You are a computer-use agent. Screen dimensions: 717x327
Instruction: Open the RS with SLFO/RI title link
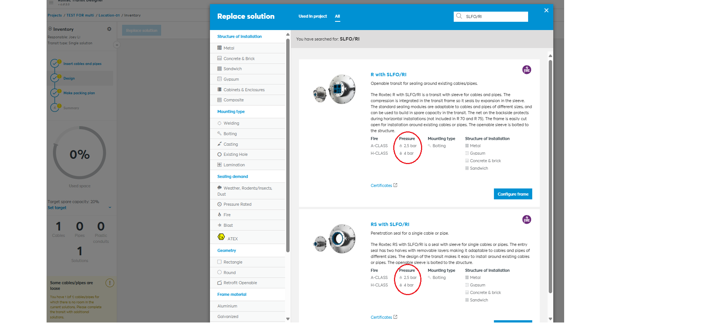click(x=389, y=225)
